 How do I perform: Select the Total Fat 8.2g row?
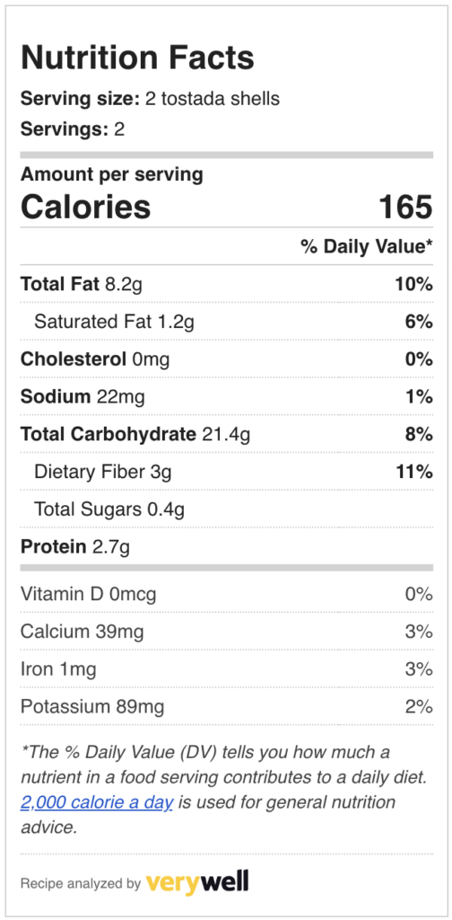point(227,285)
